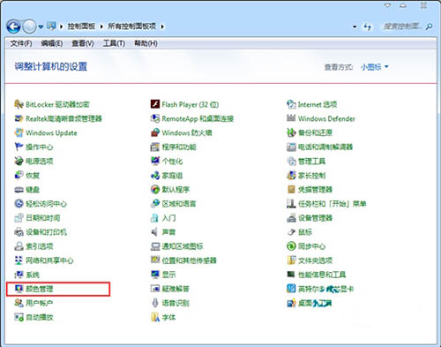This screenshot has width=441, height=347.
Task: Expand recent pages arrow beside forward button
Action: coord(41,26)
